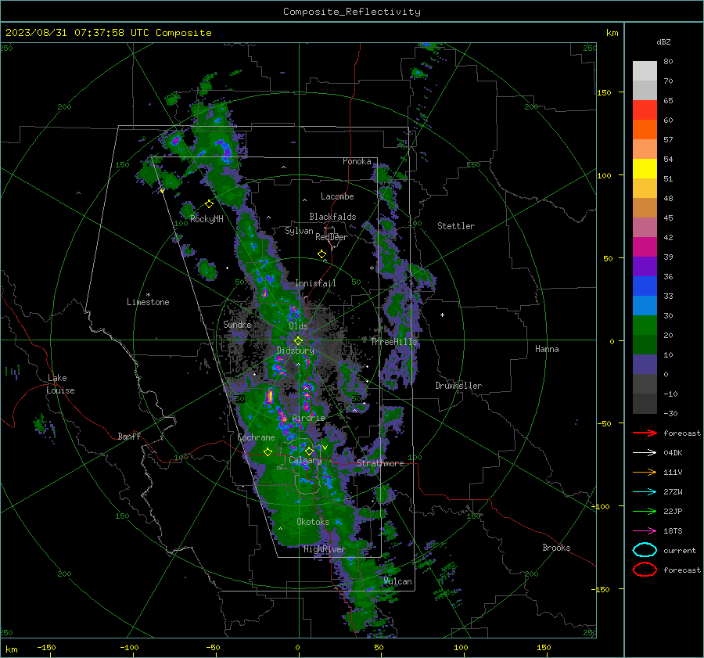Viewport: 704px width, 658px height.
Task: Click the Hanna town label
Action: (547, 349)
